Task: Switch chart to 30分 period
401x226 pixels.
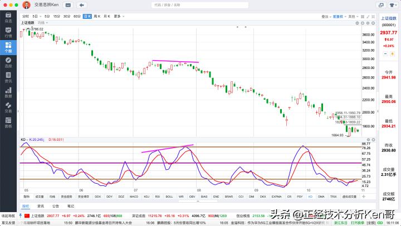Action: [x=67, y=16]
